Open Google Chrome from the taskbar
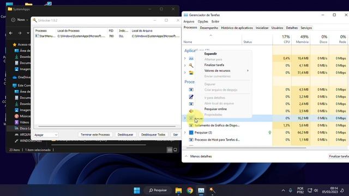Viewport: 349px width, 196px height. click(190, 191)
